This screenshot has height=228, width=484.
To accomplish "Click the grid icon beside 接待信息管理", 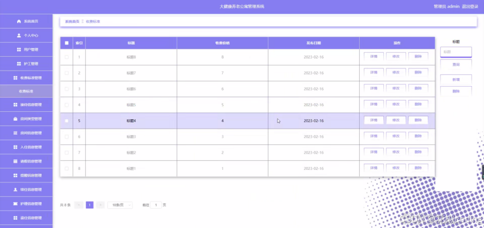I will click(15, 105).
